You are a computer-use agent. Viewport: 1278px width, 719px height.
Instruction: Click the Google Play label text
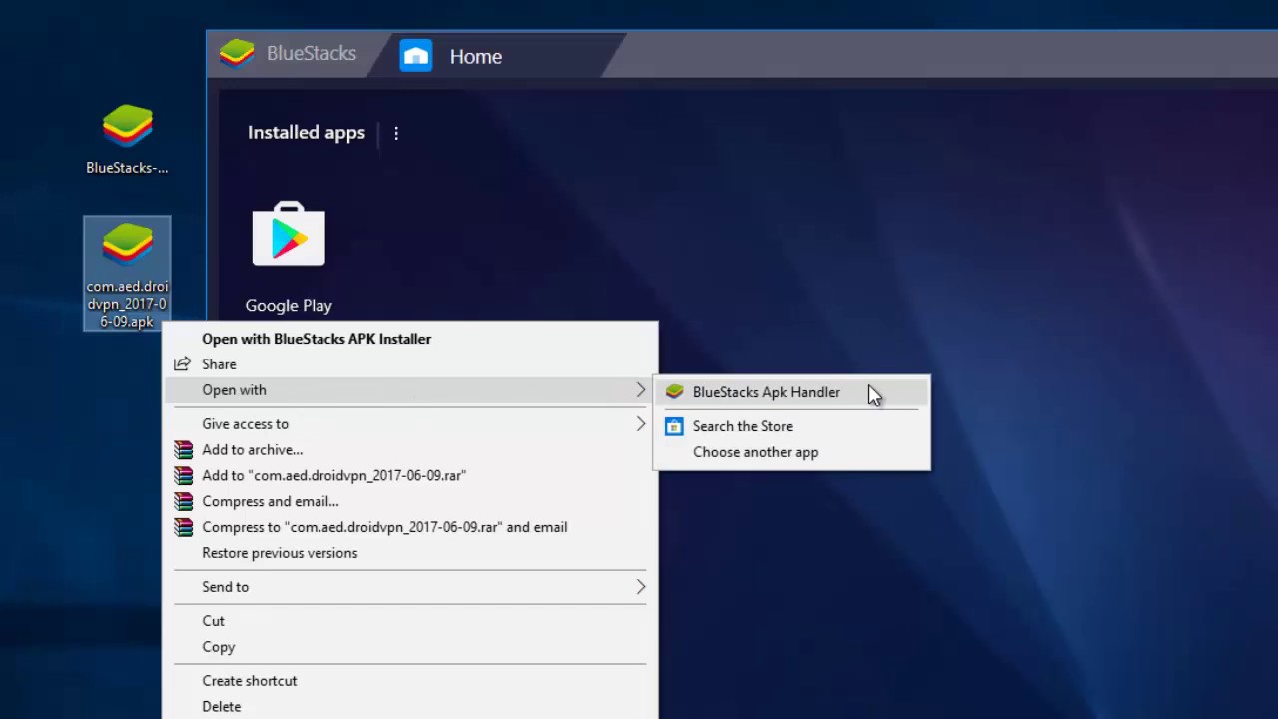click(289, 306)
